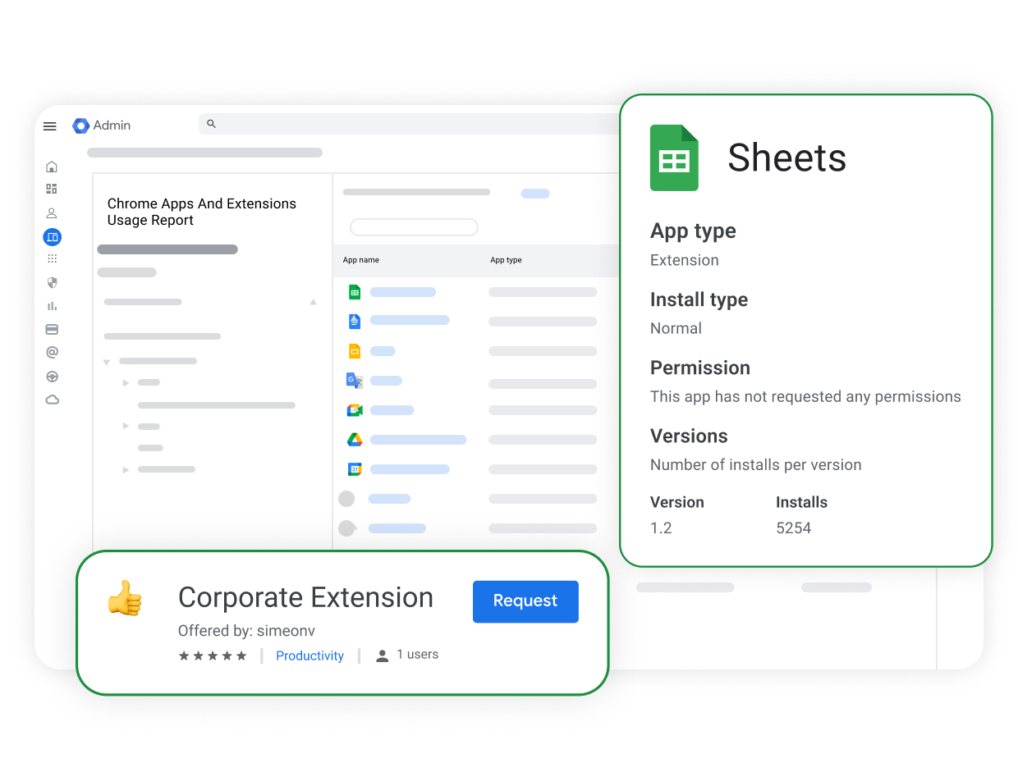Click the 'Normal' Install type value
The height and width of the screenshot is (763, 1018).
[x=676, y=328]
